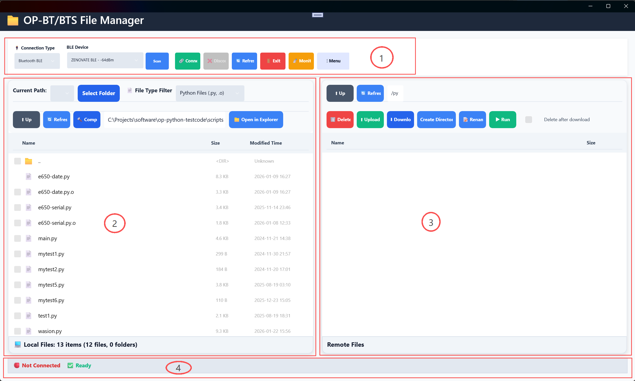The image size is (635, 381).
Task: Open the File Type Filter dropdown
Action: point(210,93)
